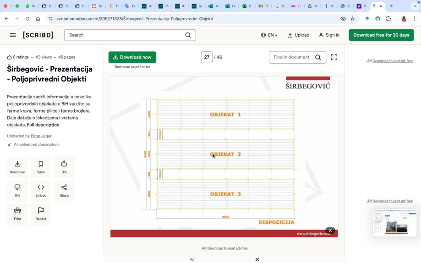Viewport: 421px width, 263px height.
Task: Click the search magnifier icon in header
Action: coord(188,35)
